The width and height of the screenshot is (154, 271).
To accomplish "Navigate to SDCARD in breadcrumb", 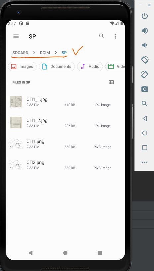I will (x=20, y=53).
